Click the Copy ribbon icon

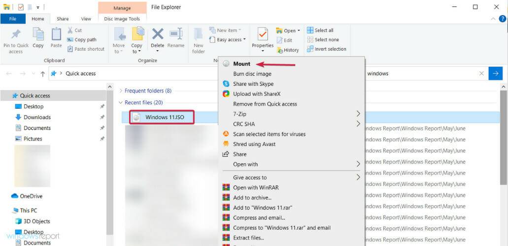tap(38, 34)
